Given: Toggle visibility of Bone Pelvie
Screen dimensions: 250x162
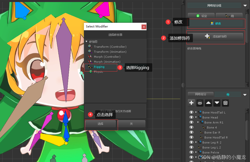Looking at the screenshot, I should pos(191,152).
